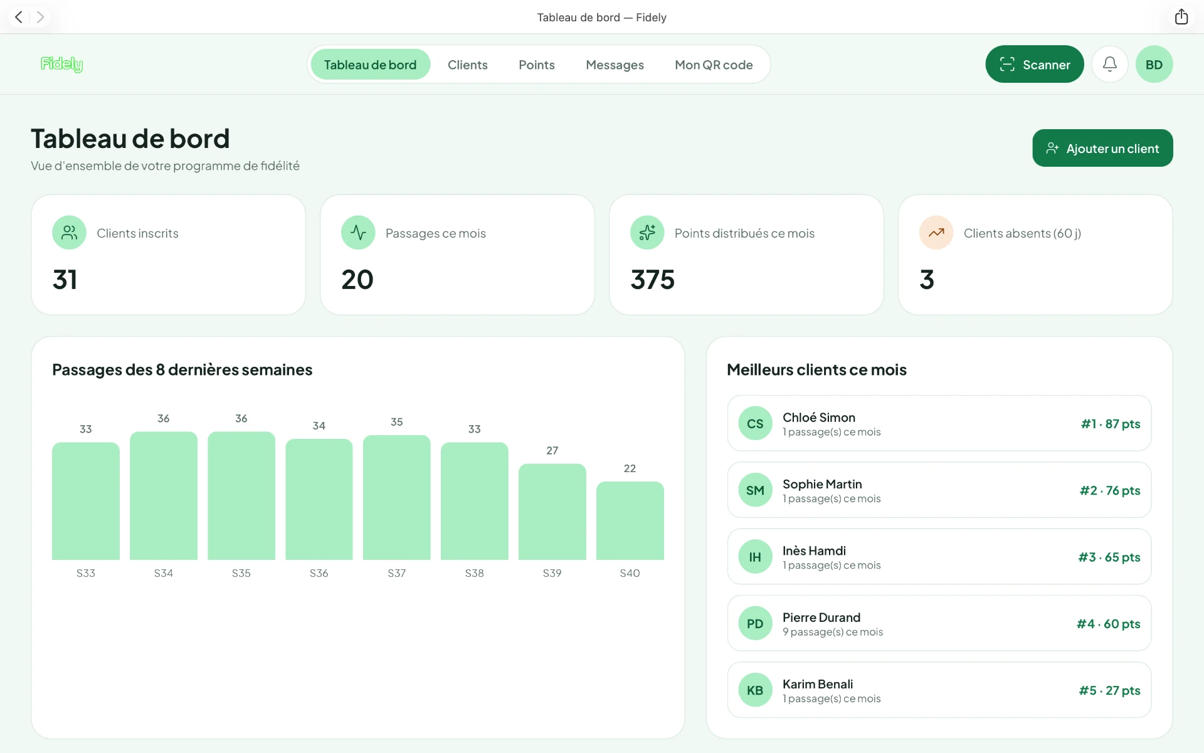Click the S36 chart bar

(319, 499)
